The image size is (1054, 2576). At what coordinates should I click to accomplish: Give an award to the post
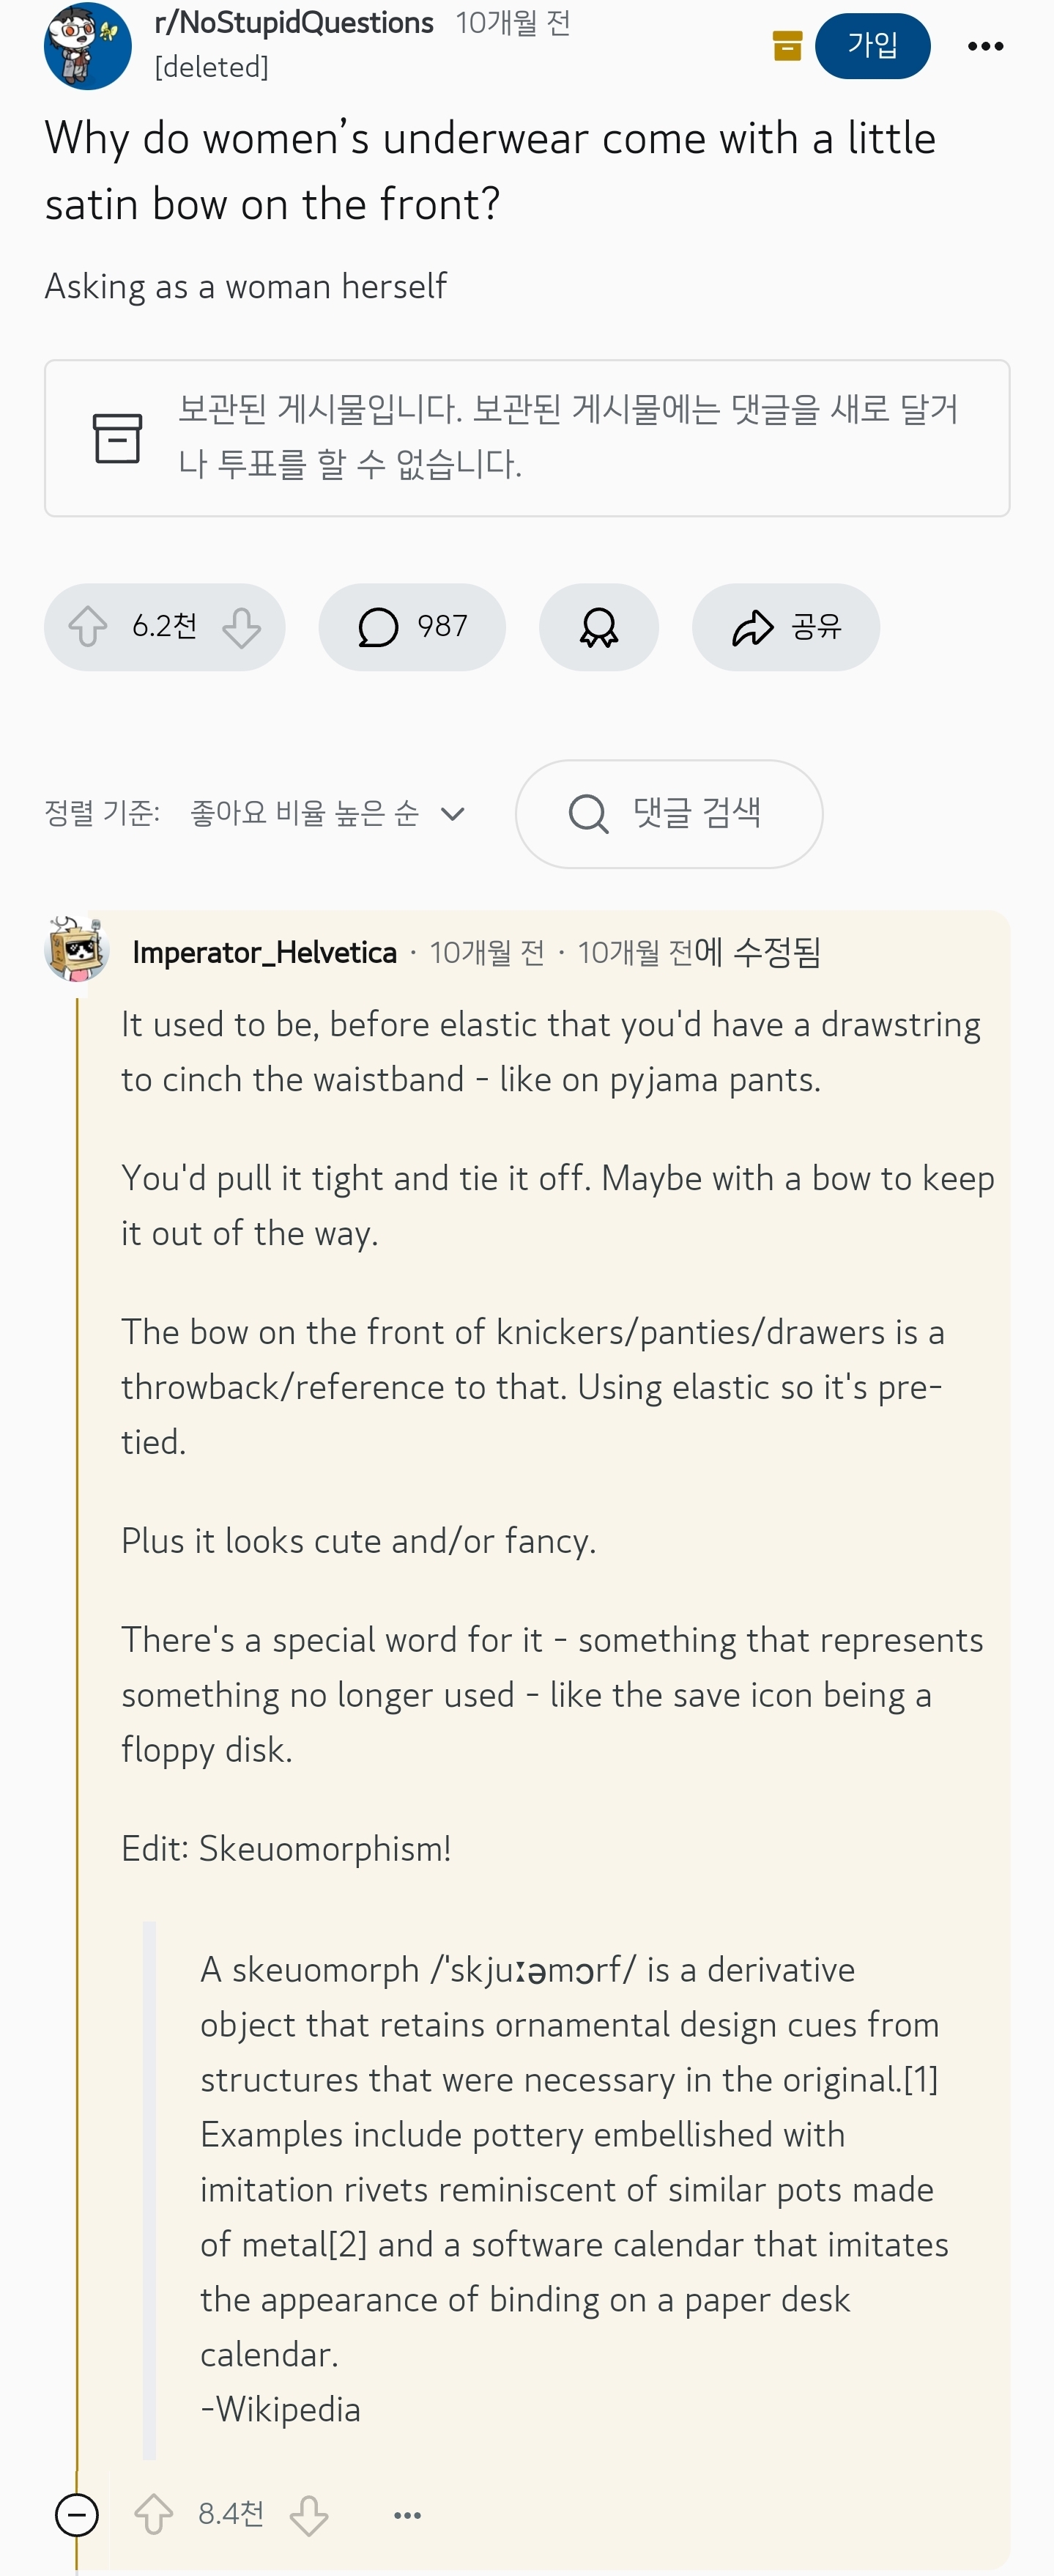pyautogui.click(x=598, y=628)
